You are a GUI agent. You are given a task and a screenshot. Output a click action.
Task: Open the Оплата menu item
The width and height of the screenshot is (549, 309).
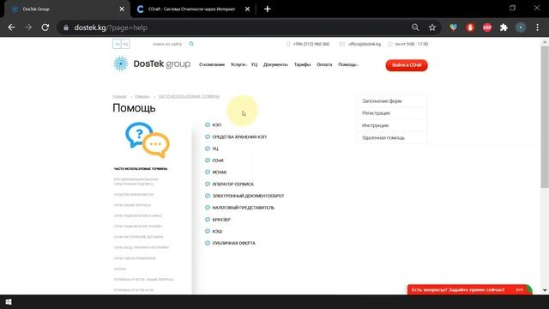(x=324, y=64)
